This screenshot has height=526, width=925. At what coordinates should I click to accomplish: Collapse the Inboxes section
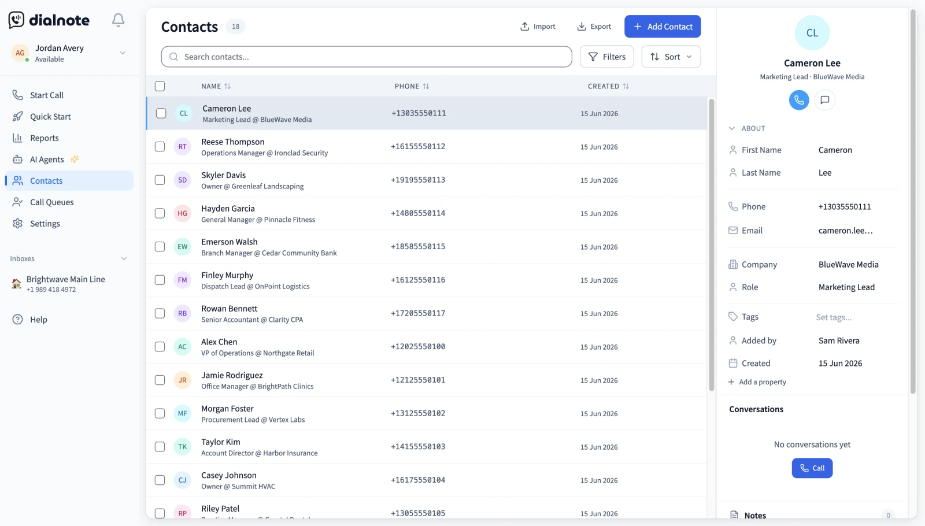tap(124, 259)
